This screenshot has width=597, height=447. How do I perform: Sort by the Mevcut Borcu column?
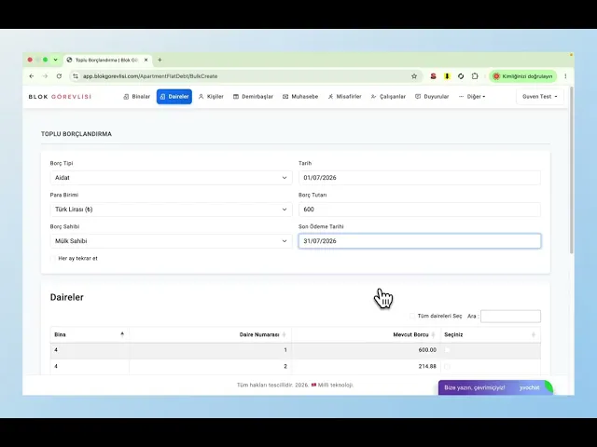click(x=366, y=334)
